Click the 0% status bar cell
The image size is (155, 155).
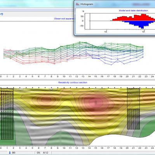38,153
